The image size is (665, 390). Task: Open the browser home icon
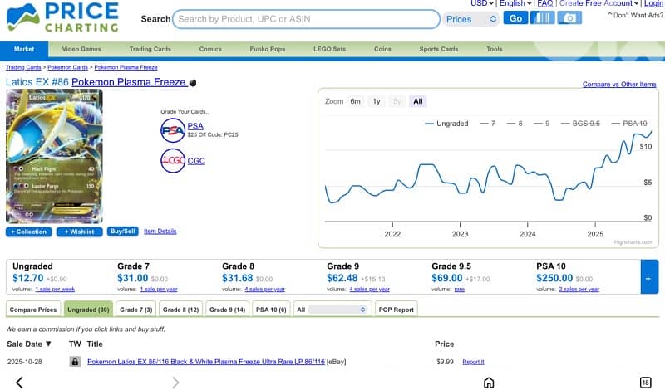(489, 382)
